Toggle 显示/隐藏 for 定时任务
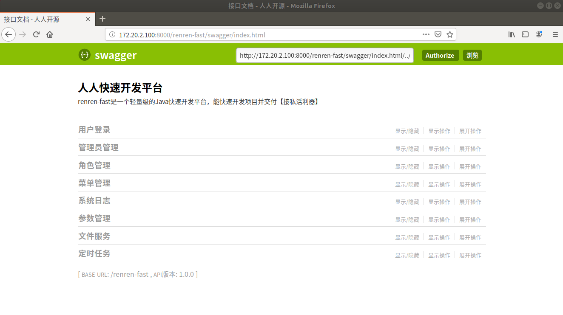Viewport: 563px width, 315px height. [407, 256]
